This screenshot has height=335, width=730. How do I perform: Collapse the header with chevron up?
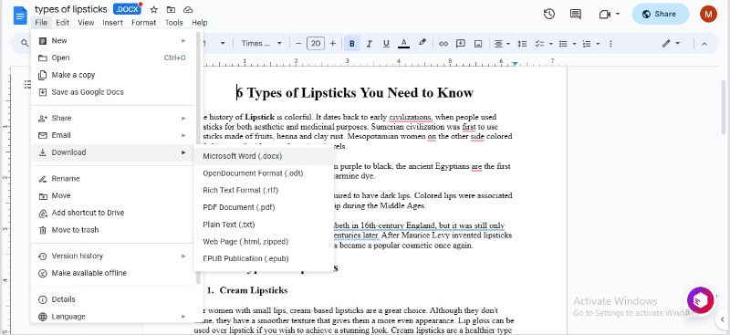pyautogui.click(x=704, y=44)
